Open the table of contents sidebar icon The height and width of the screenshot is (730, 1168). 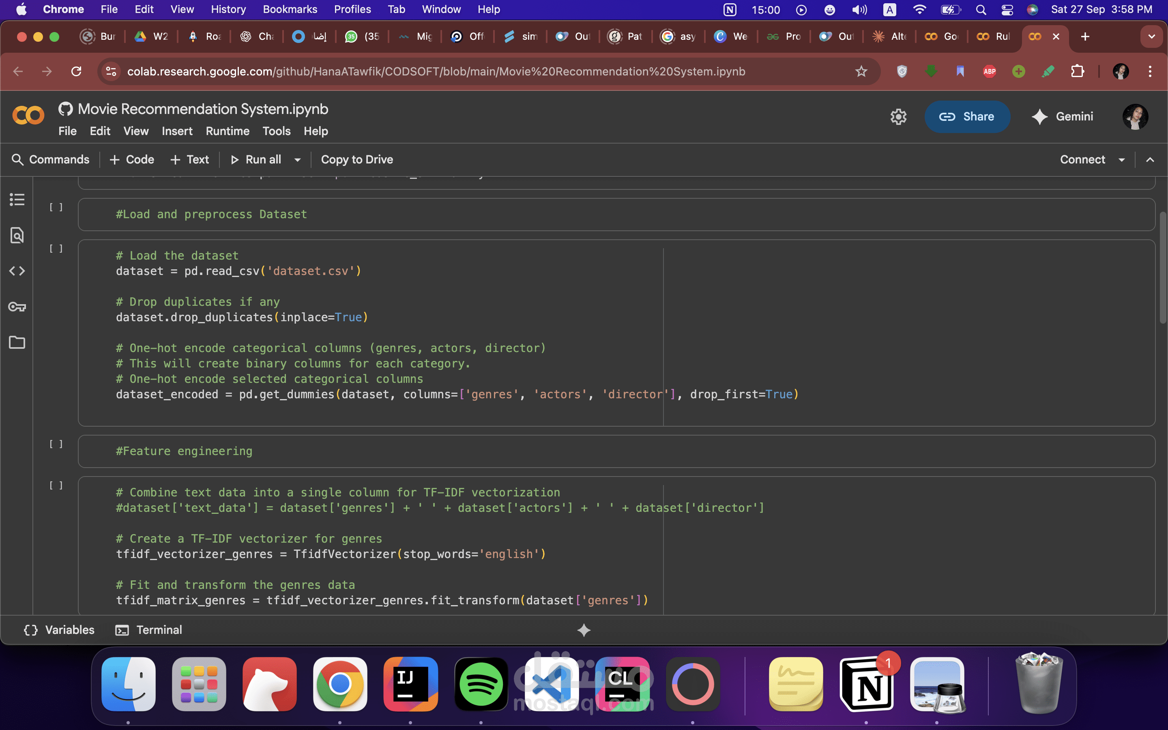17,200
